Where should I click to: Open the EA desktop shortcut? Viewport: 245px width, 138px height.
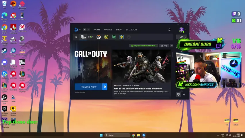(x=13, y=5)
